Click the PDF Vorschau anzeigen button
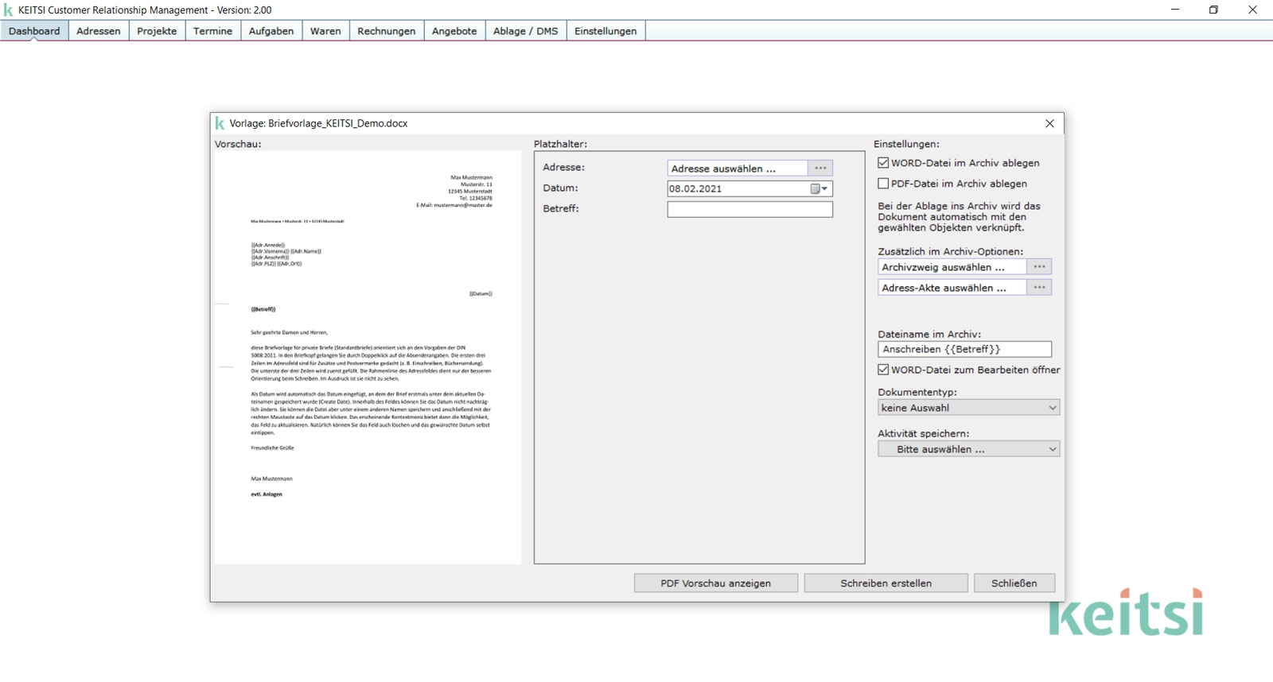The image size is (1273, 682). 715,583
